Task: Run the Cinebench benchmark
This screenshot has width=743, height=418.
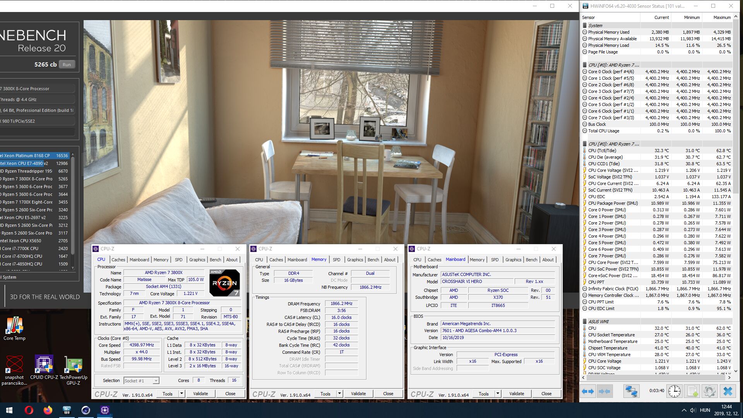Action: pos(67,65)
